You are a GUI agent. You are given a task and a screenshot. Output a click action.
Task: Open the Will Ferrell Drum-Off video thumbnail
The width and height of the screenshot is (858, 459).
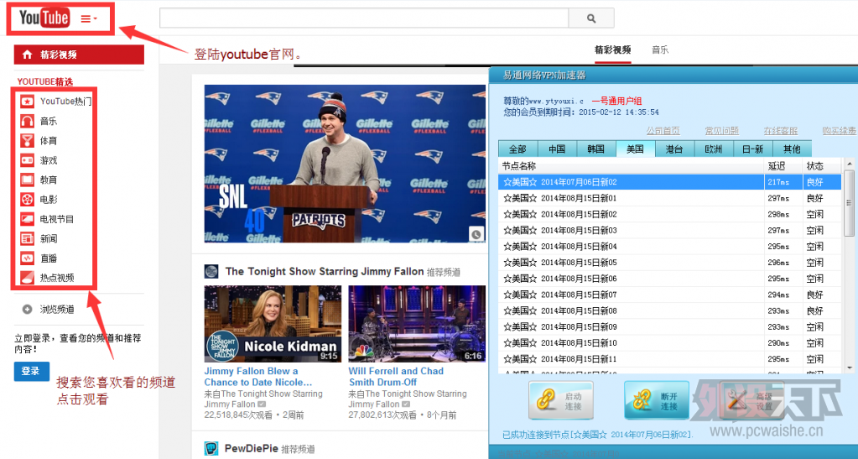click(417, 324)
